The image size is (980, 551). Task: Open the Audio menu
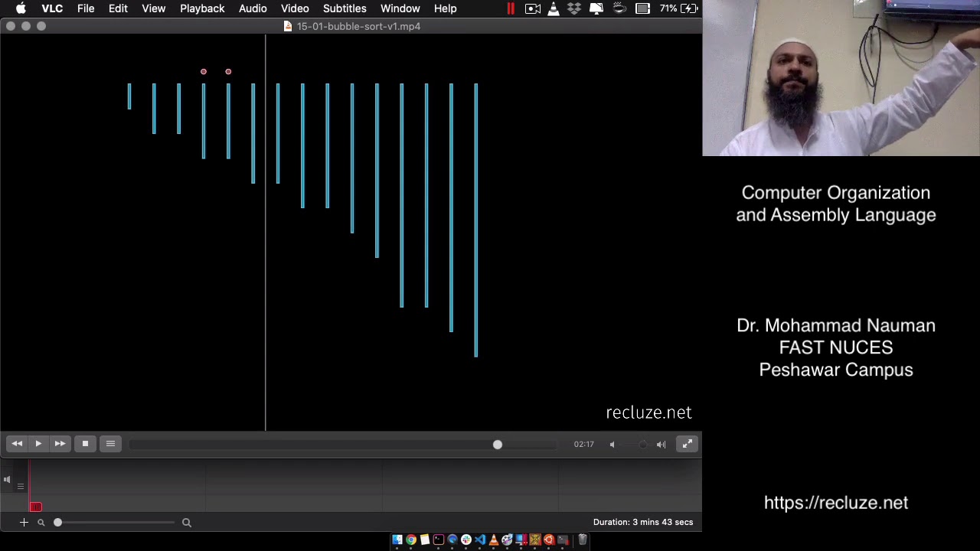click(253, 8)
